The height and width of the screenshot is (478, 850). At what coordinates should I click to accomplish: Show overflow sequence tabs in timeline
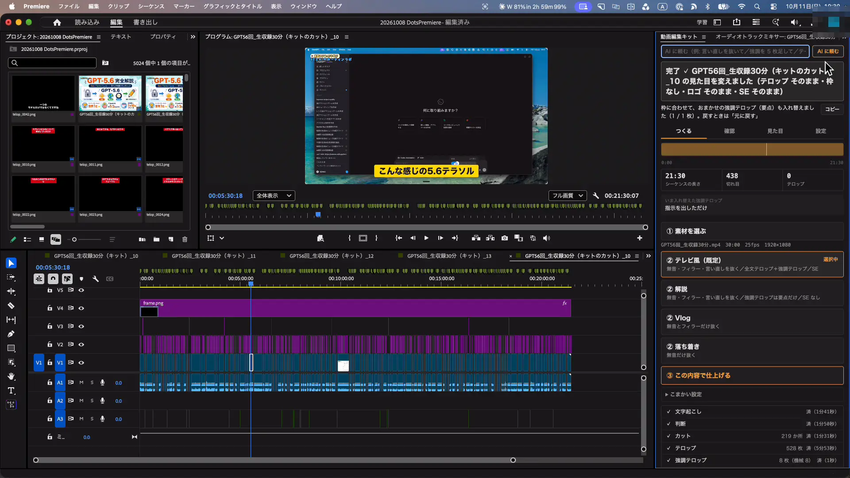point(649,256)
